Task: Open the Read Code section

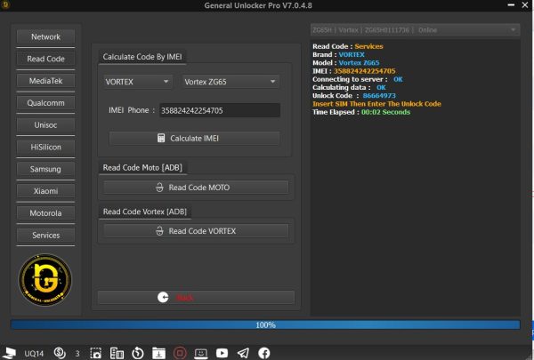Action: pyautogui.click(x=45, y=59)
